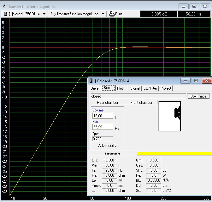Select the Front chamber button
The image size is (212, 202).
click(141, 103)
